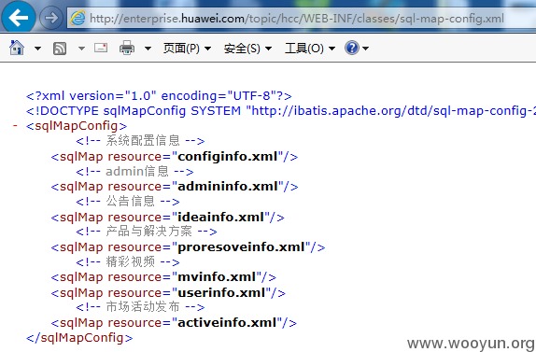Click the 产品与解决方案 comment
The height and width of the screenshot is (352, 536).
(x=147, y=232)
